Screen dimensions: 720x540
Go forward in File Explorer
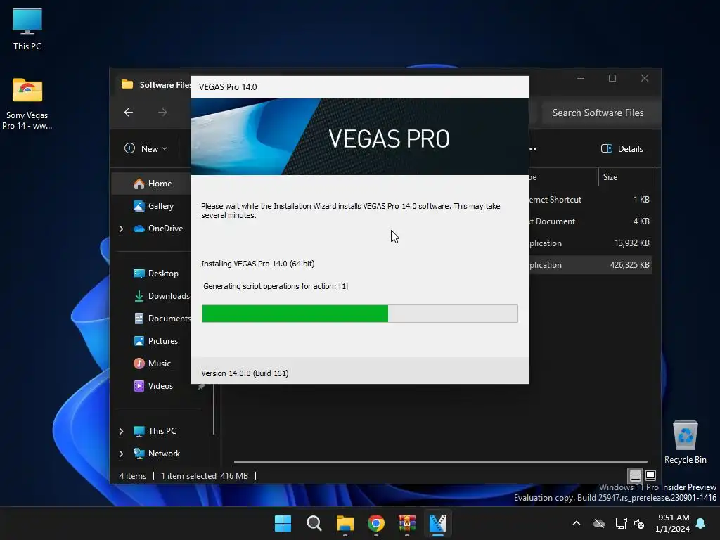coord(162,112)
